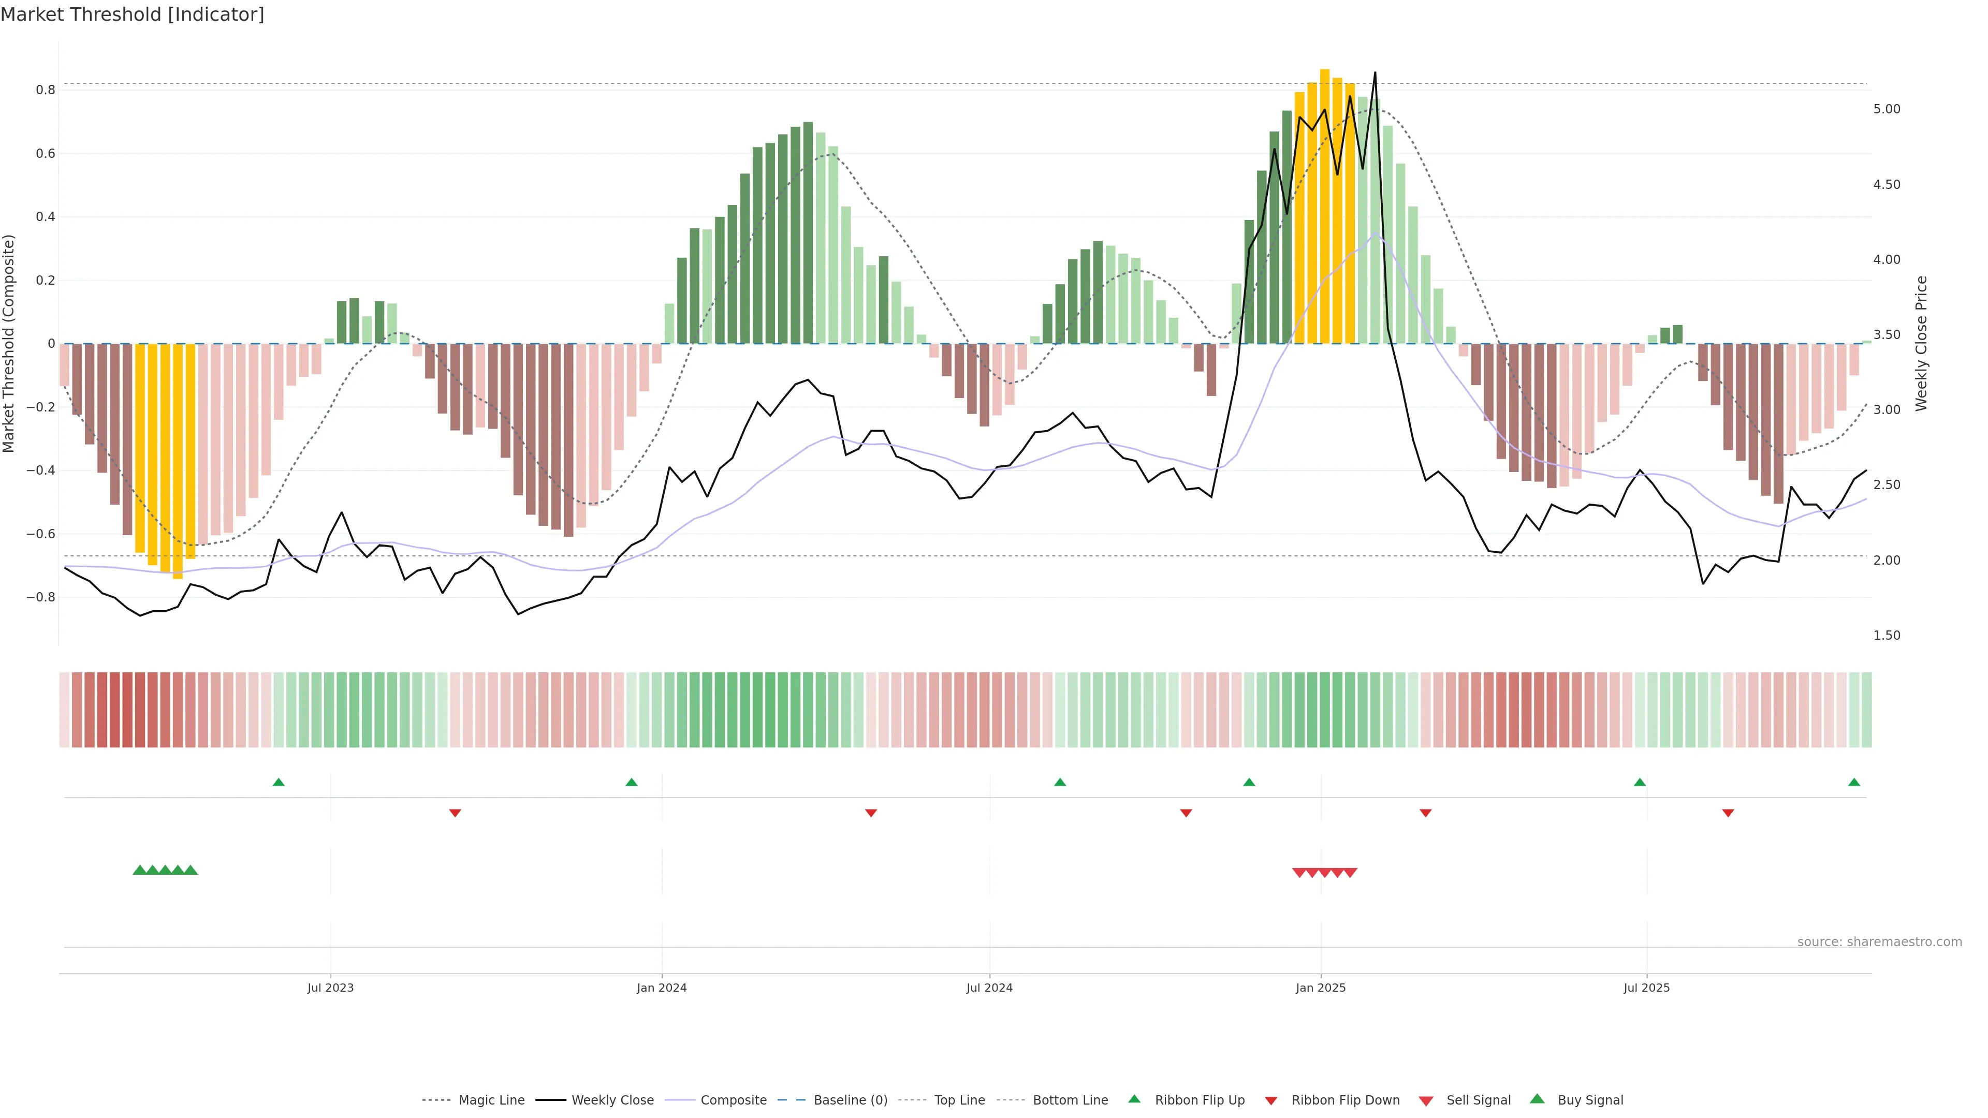Click the Jan 2025 x-axis label
The image size is (1988, 1118).
tap(1321, 988)
